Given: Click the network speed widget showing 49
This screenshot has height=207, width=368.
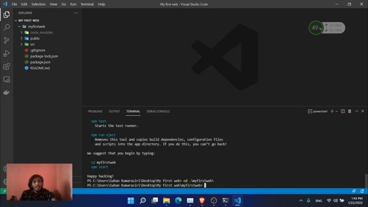Looking at the screenshot, I should [x=327, y=28].
